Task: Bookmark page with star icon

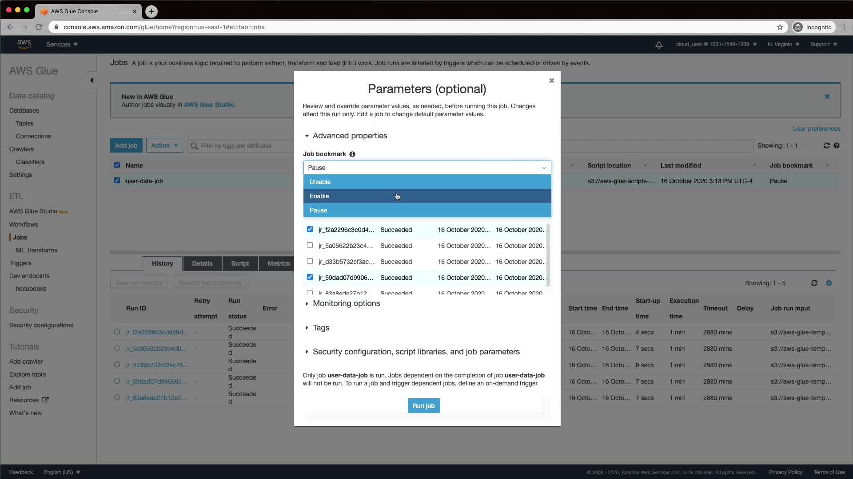Action: (780, 27)
